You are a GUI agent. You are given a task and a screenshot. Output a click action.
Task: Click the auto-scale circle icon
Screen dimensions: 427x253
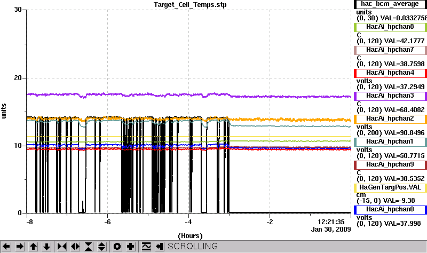coord(117,247)
